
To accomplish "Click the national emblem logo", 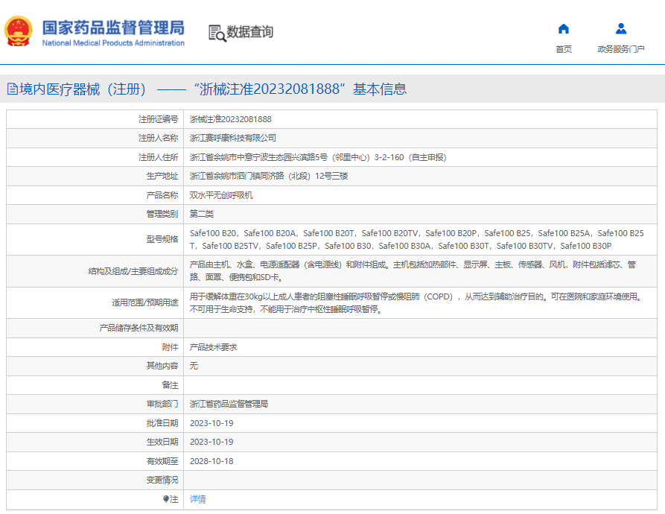I will pyautogui.click(x=18, y=31).
